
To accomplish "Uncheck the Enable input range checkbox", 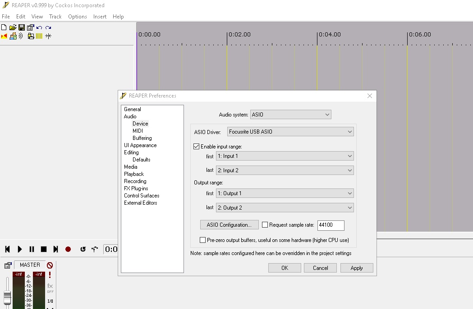I will (x=196, y=147).
